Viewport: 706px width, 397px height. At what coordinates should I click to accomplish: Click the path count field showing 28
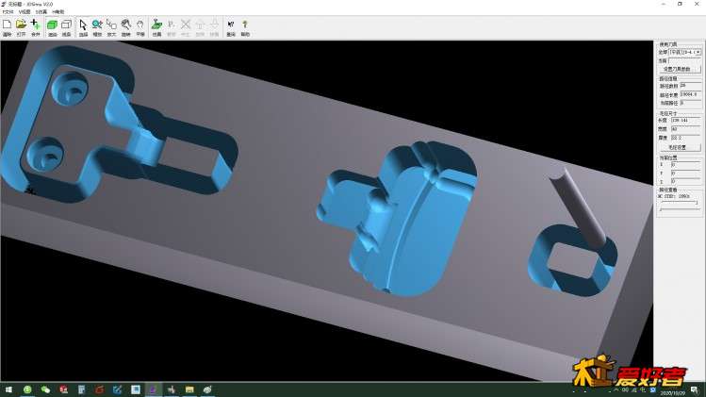tap(690, 86)
